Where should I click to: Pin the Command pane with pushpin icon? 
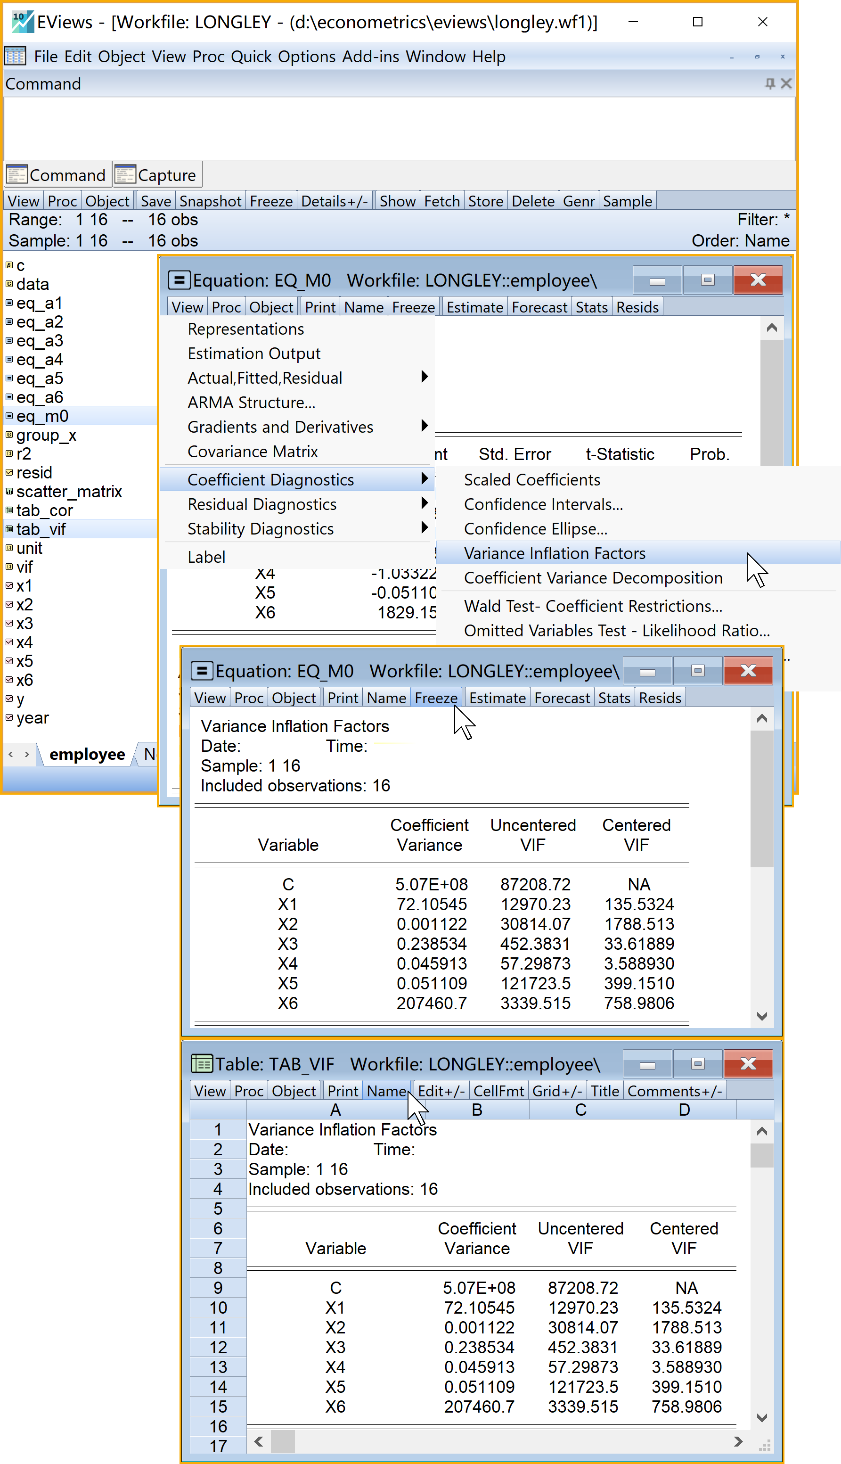coord(769,84)
